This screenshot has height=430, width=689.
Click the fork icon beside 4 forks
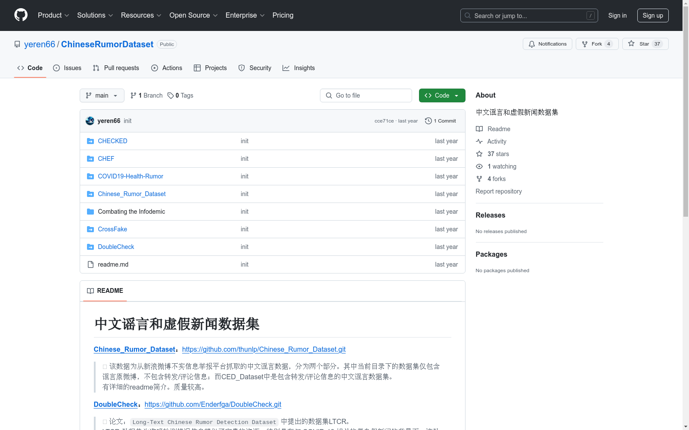pyautogui.click(x=479, y=179)
